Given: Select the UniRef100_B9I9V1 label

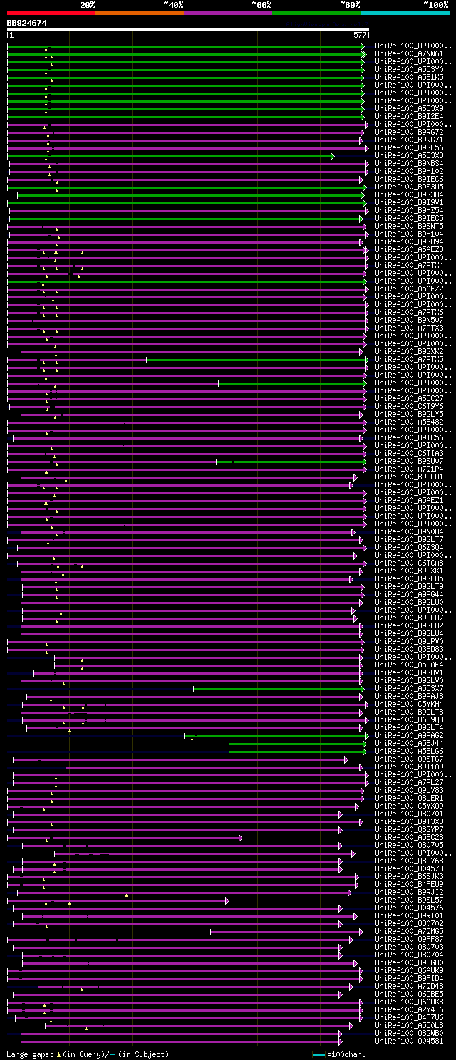Looking at the screenshot, I should [409, 203].
